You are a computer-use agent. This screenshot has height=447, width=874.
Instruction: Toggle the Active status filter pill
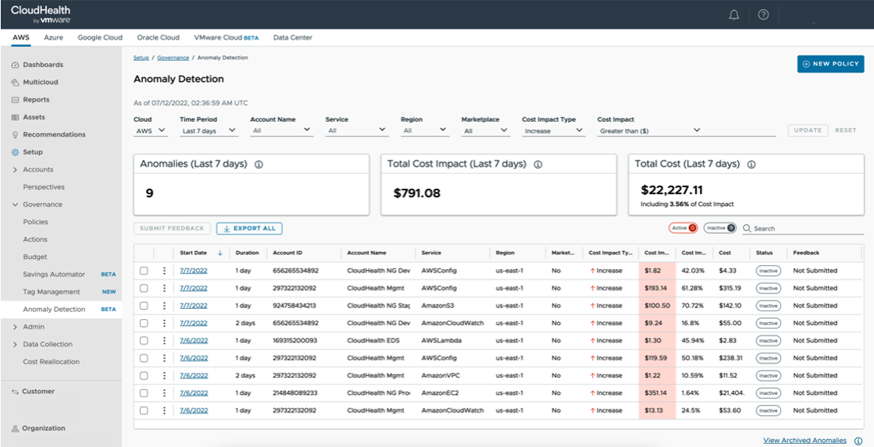click(x=682, y=228)
